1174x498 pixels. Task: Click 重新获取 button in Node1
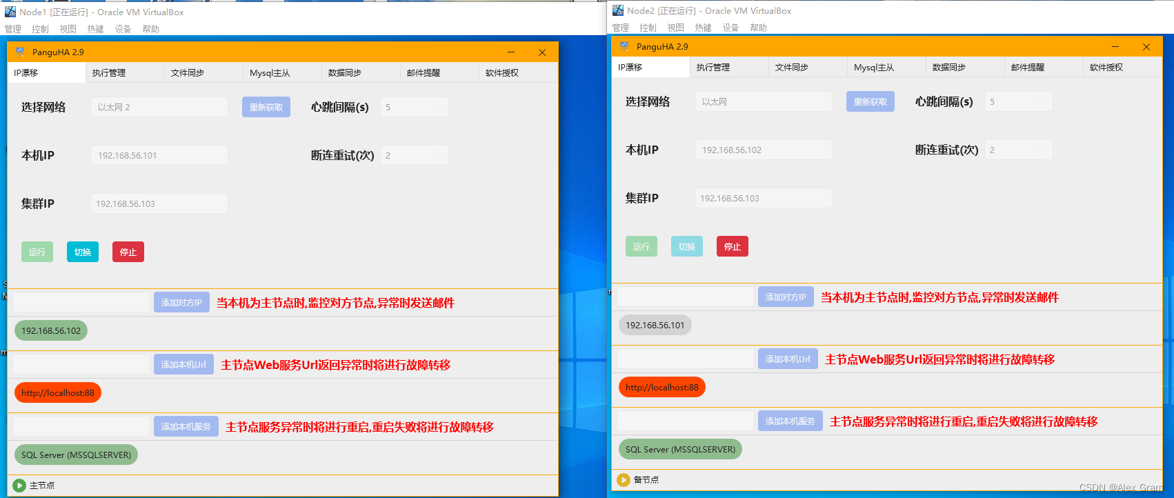click(x=266, y=107)
